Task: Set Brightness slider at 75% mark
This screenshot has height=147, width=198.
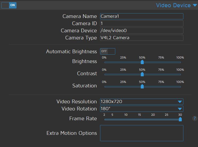Action: [x=161, y=62]
